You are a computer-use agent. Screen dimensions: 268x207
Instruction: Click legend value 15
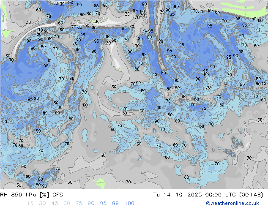click(x=30, y=204)
